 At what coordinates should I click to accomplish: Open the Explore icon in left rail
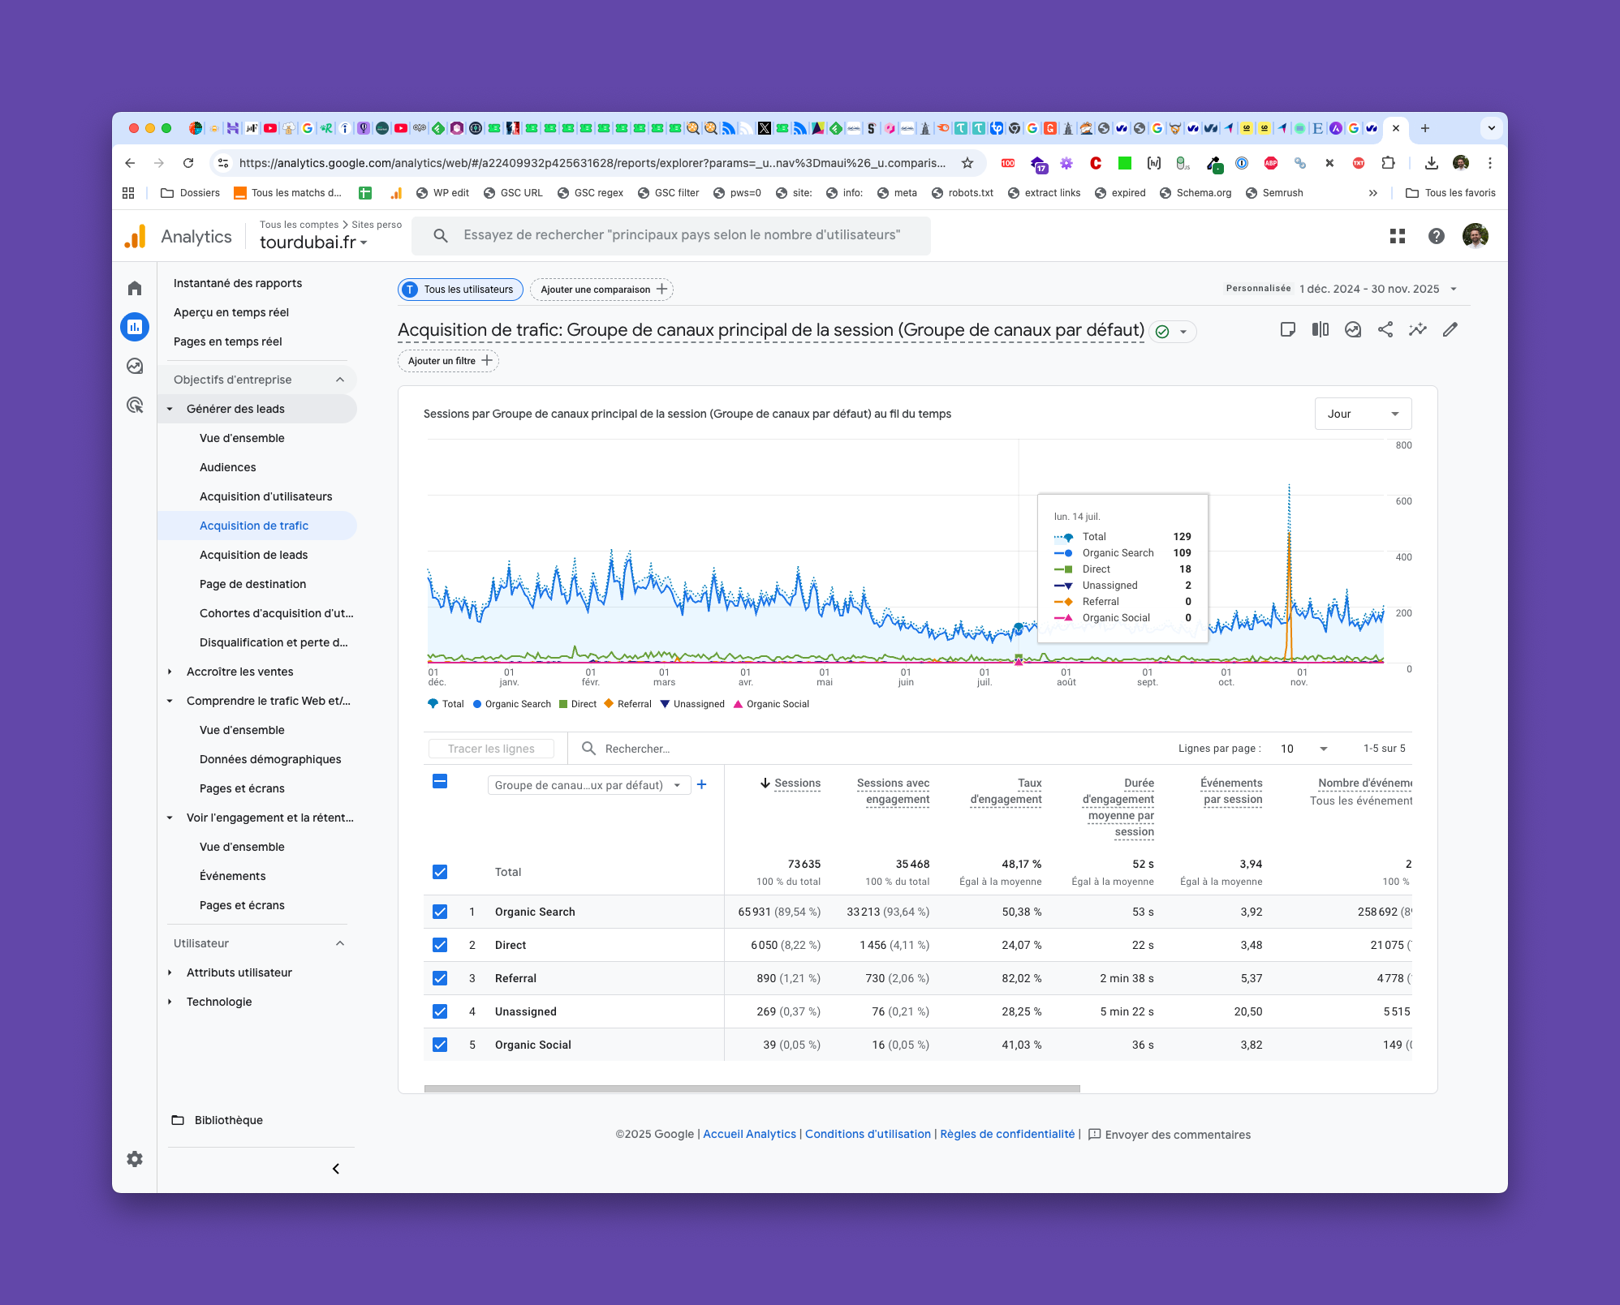pos(135,366)
